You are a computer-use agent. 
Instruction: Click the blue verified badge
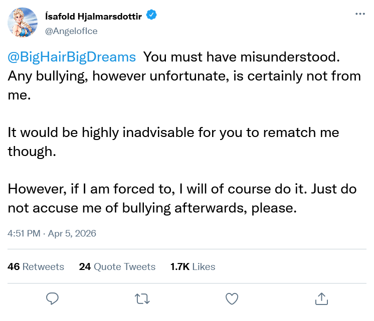point(152,16)
